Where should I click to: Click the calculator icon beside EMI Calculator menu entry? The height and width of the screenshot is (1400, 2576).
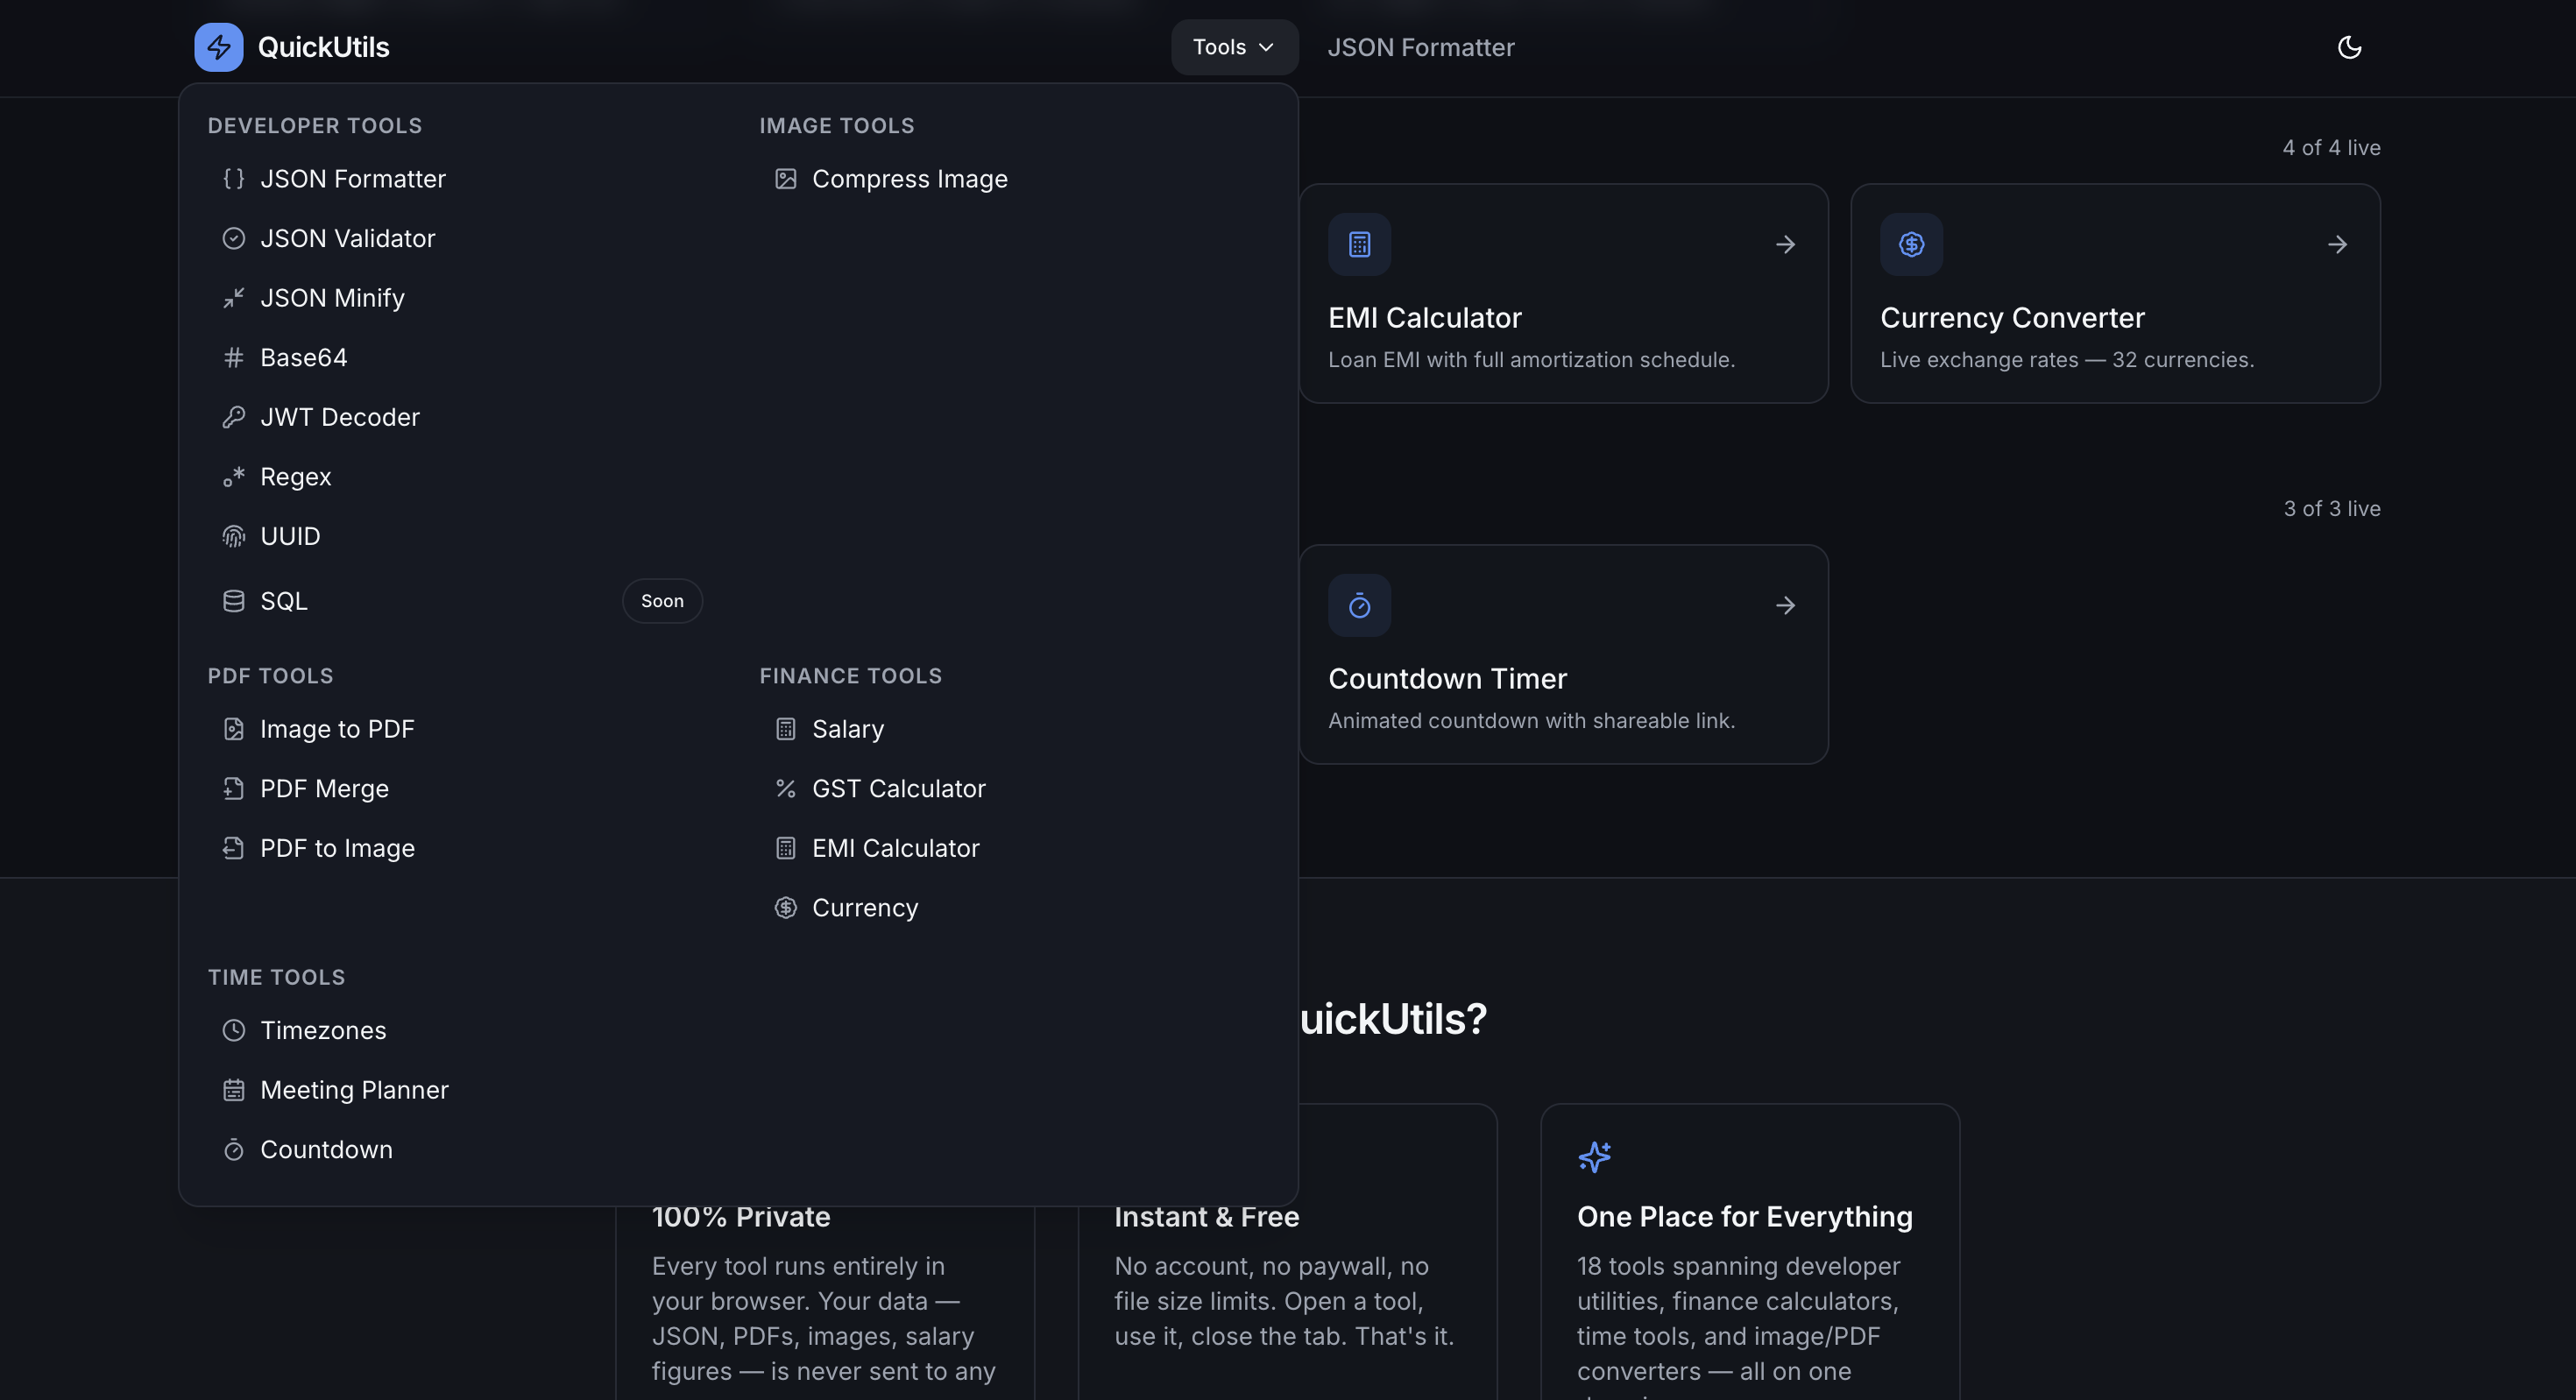[x=785, y=848]
